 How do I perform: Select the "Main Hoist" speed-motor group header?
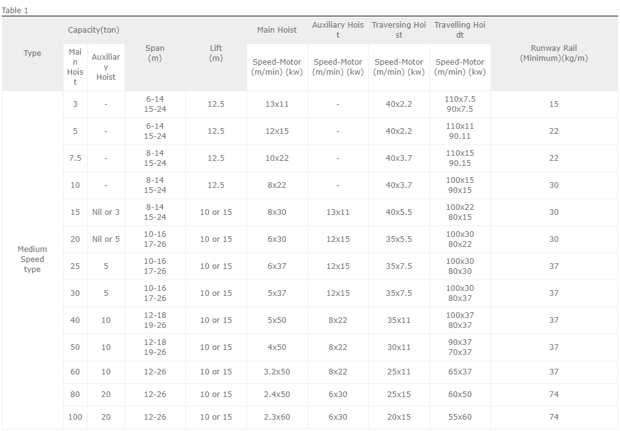click(x=277, y=30)
